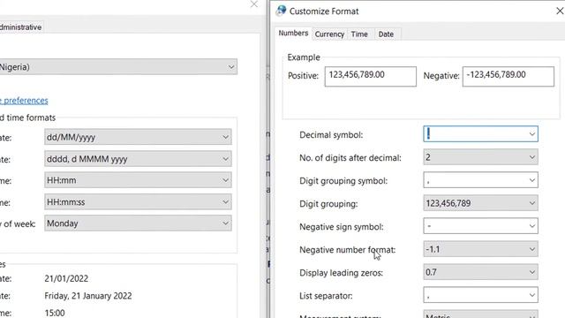Click the globe icon in Customize Format title
565x318 pixels.
[x=281, y=11]
